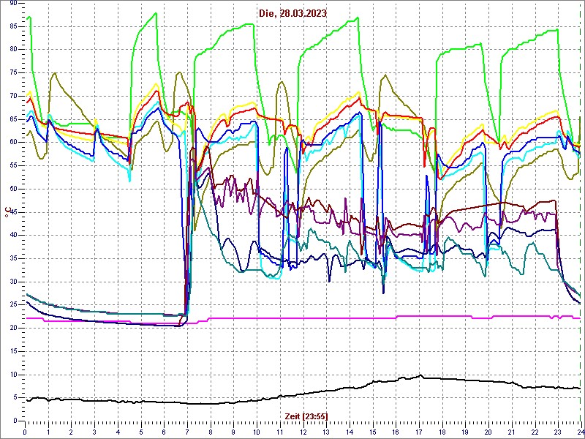This screenshot has width=585, height=439.
Task: Click hour 1 on the time axis
Action: pyautogui.click(x=48, y=432)
